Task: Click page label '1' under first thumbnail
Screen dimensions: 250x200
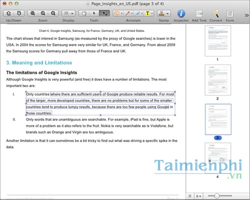Action: (217, 59)
